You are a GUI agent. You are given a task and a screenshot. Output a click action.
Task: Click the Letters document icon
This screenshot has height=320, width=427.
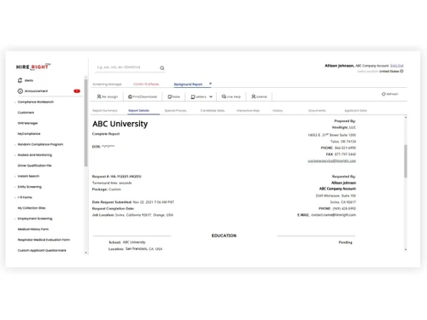[x=193, y=97]
